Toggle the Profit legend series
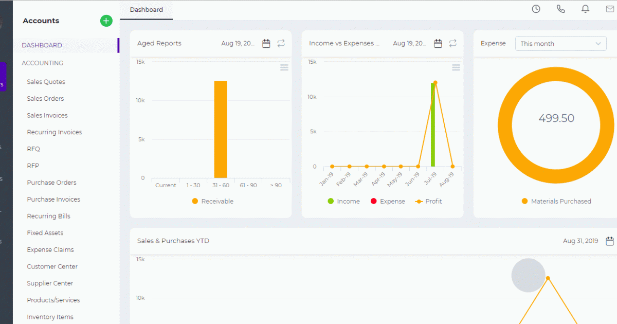 pos(428,202)
